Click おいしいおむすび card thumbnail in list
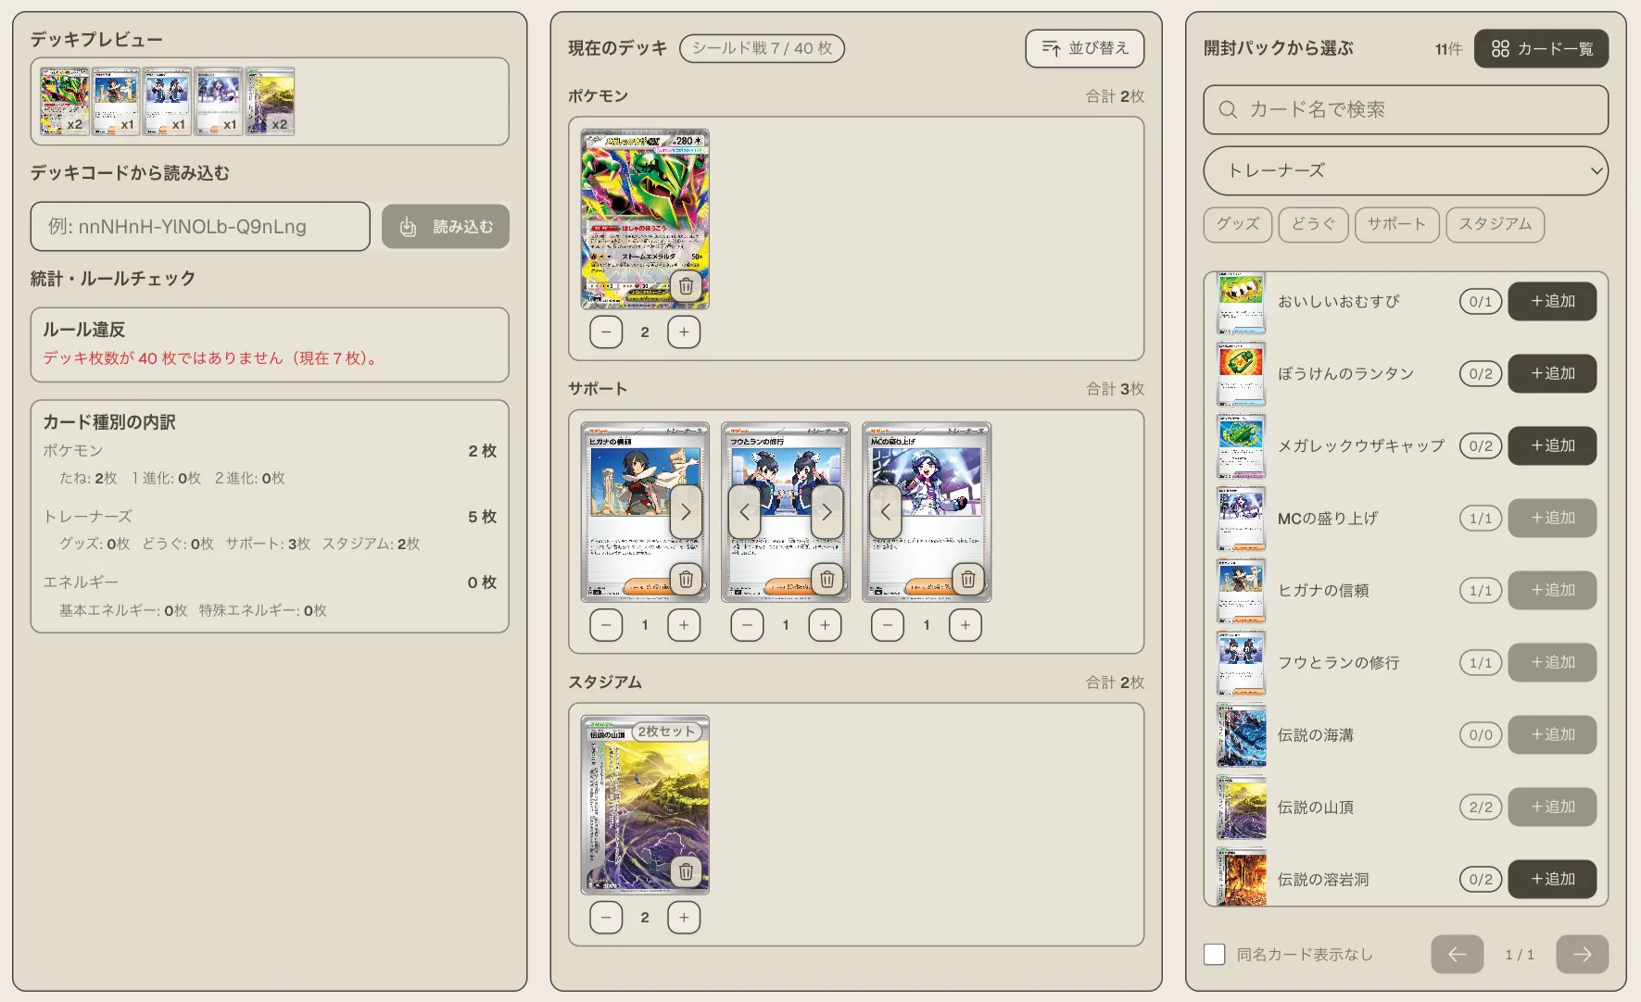 (x=1241, y=302)
